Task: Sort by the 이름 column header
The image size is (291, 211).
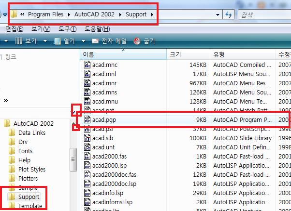Action: click(123, 54)
